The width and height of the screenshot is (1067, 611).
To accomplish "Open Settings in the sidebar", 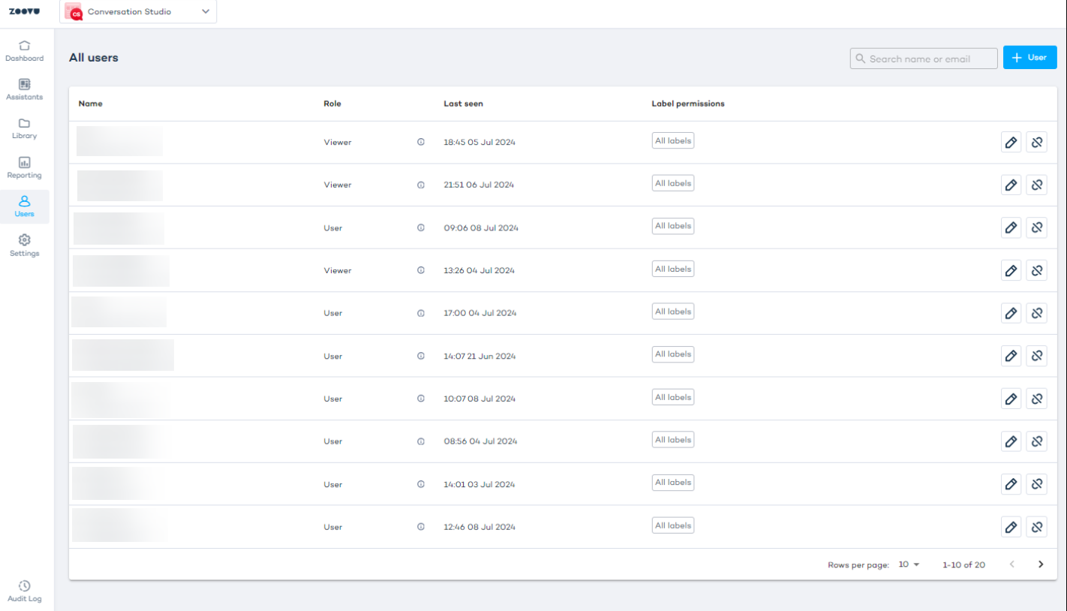I will tap(24, 245).
